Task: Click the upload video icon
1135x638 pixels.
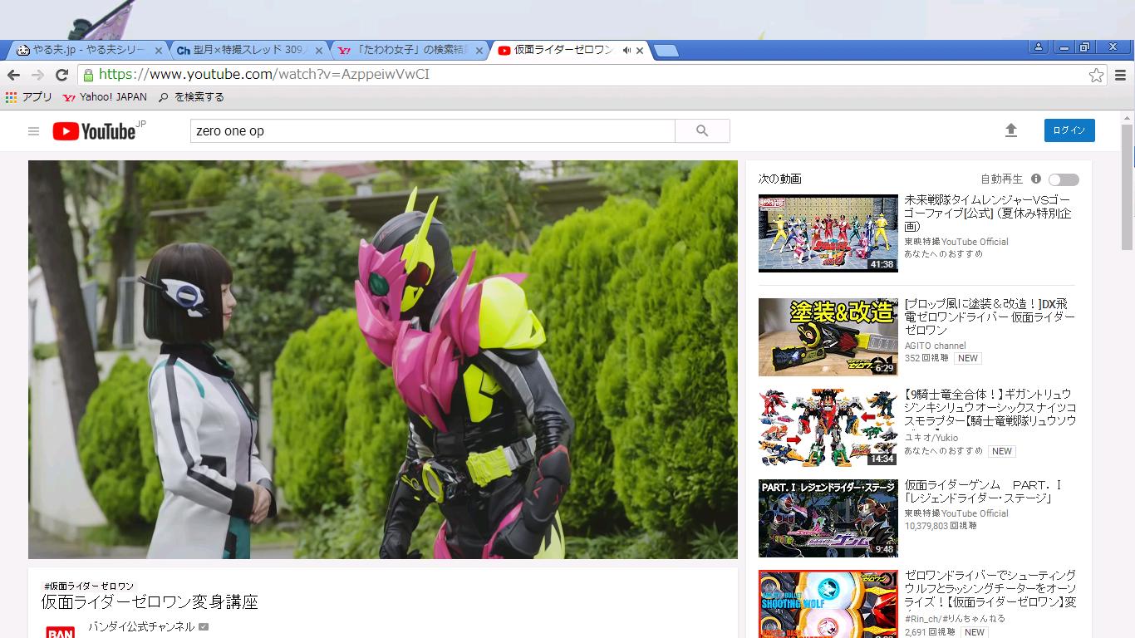Action: pyautogui.click(x=1010, y=130)
